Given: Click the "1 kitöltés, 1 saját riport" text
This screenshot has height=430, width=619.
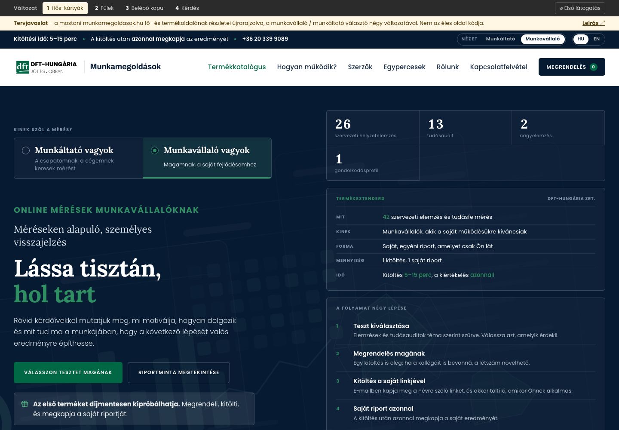Looking at the screenshot, I should click(x=412, y=261).
